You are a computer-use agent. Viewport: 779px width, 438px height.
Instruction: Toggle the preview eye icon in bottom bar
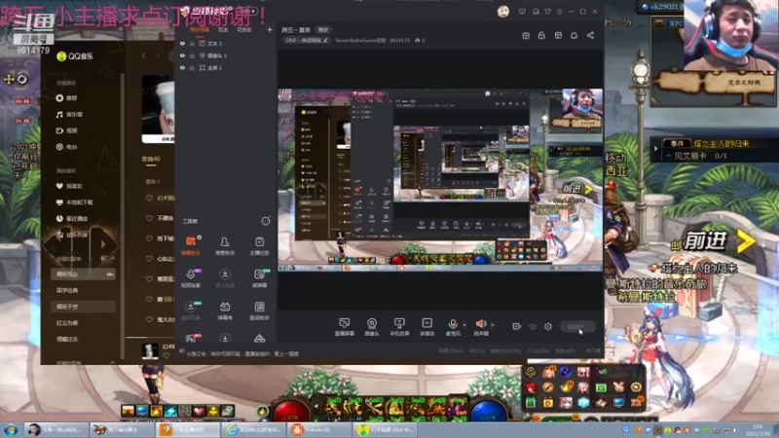point(533,326)
